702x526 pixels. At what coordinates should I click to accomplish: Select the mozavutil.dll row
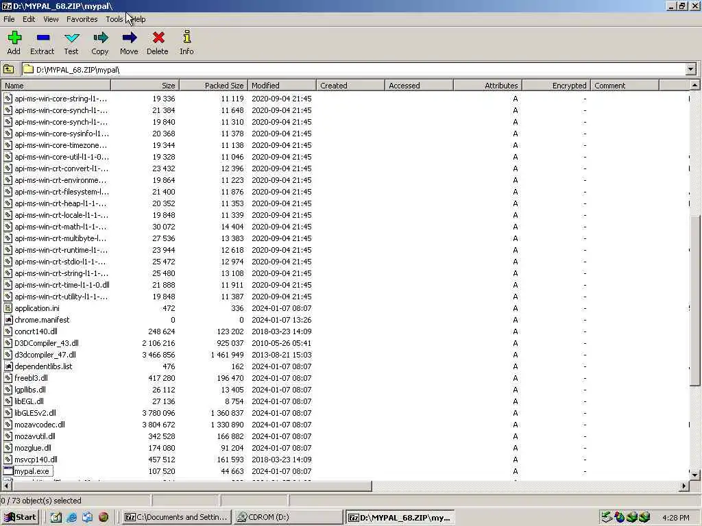(345, 436)
